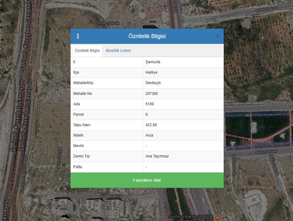293x221 pixels.
Task: Select the Mahalle No value 207380
Action: 152,94
